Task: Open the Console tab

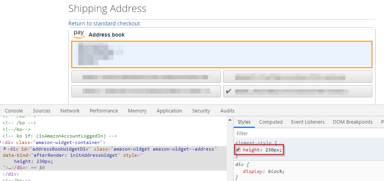Action: 14,111
